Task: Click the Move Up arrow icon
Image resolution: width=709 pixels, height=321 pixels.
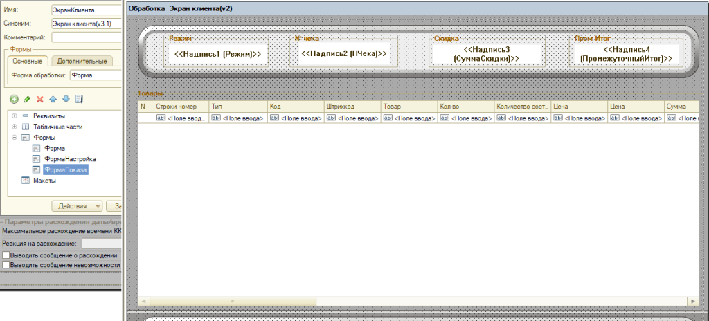Action: (x=53, y=100)
